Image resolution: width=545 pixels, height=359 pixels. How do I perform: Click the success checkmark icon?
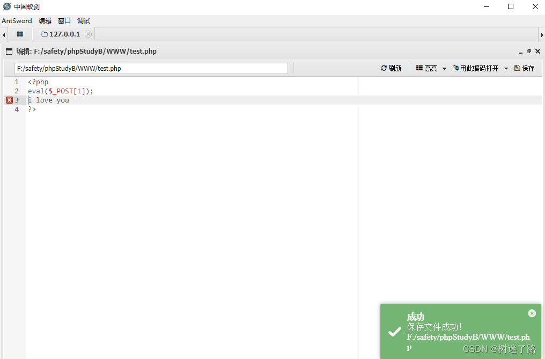click(x=394, y=332)
